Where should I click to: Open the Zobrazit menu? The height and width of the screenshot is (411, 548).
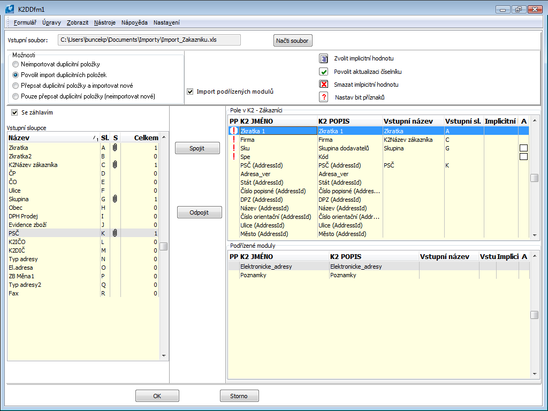coord(78,22)
